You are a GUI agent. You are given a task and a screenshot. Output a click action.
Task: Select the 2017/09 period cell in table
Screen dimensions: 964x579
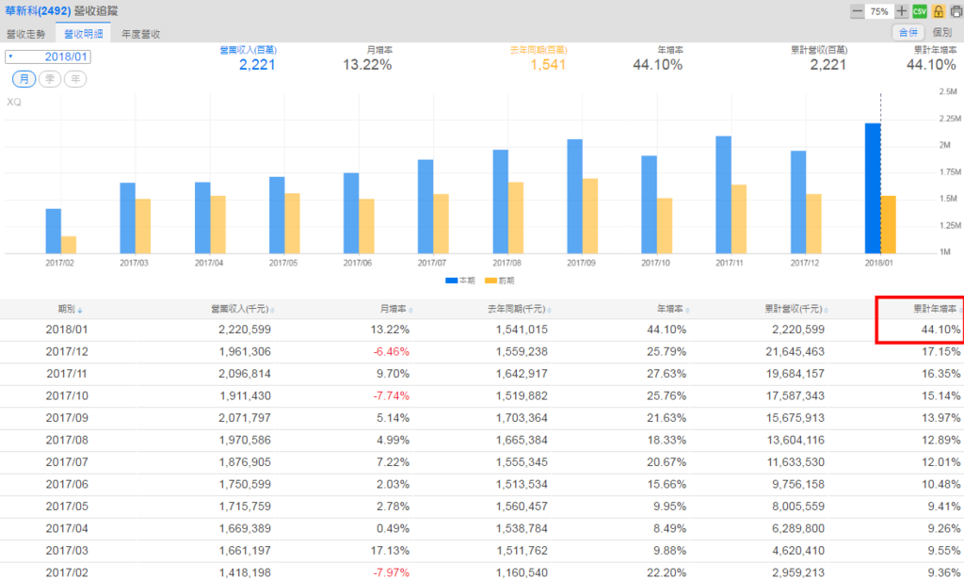tap(67, 418)
